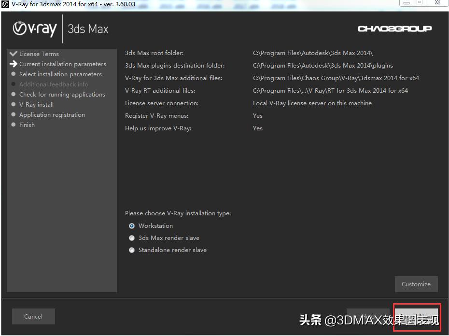Click the 'License server connection:' label
The image size is (449, 336).
click(x=162, y=103)
